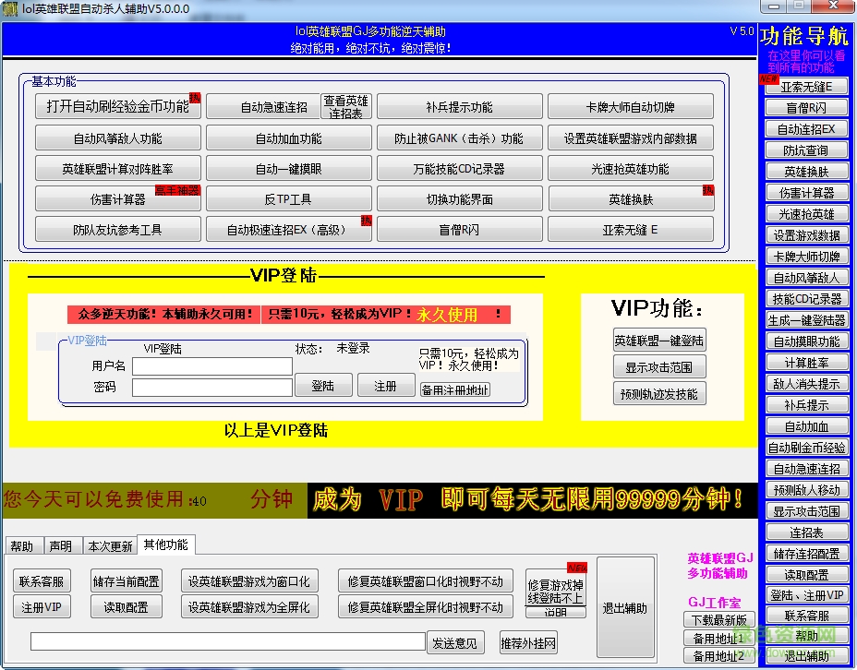857x670 pixels.
Task: Click the 登陆 button to log in
Action: (x=322, y=385)
